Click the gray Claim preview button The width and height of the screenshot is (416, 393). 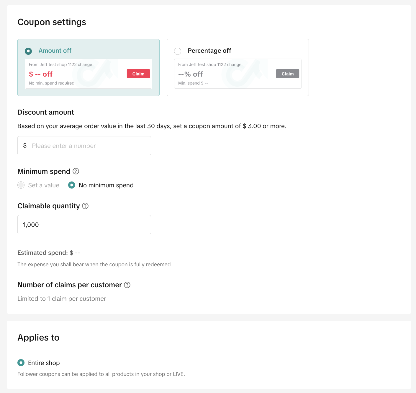click(287, 74)
